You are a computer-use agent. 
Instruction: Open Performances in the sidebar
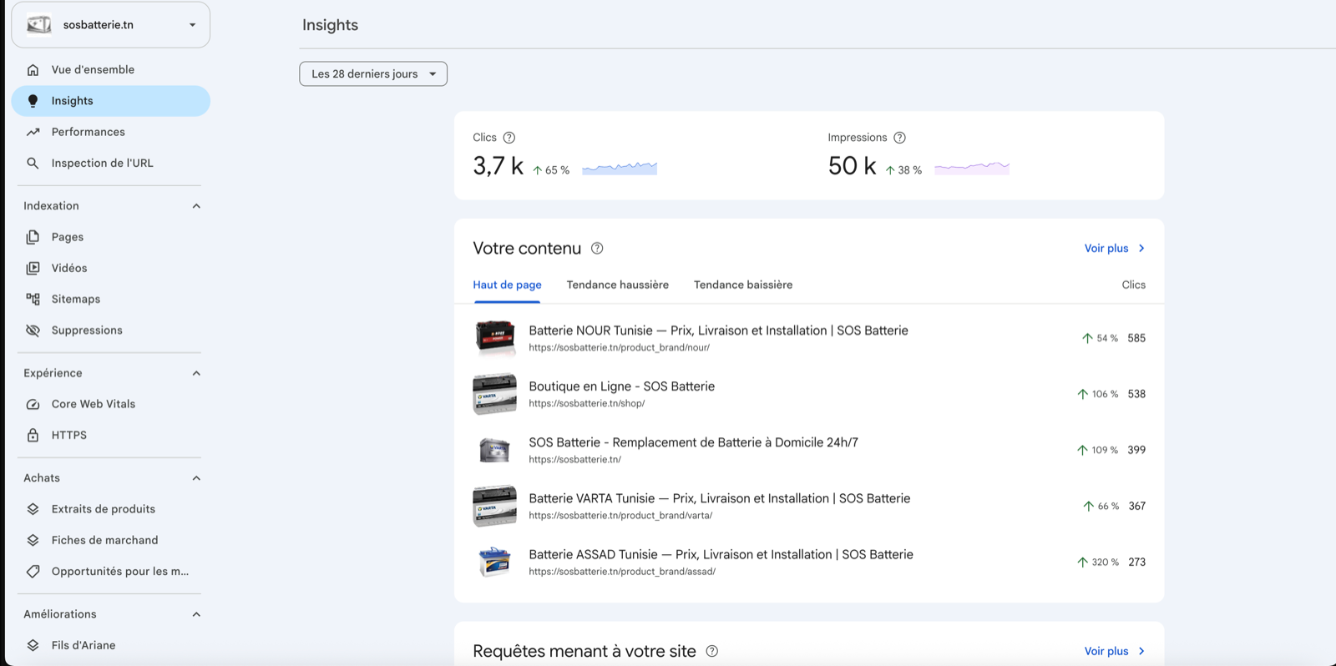tap(88, 132)
